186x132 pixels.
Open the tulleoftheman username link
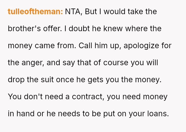coord(35,12)
